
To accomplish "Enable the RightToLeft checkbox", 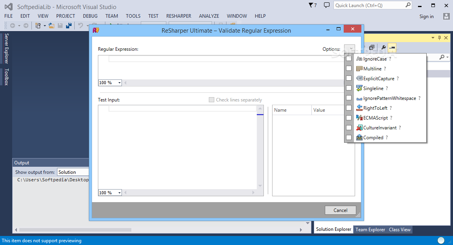I will [x=349, y=108].
